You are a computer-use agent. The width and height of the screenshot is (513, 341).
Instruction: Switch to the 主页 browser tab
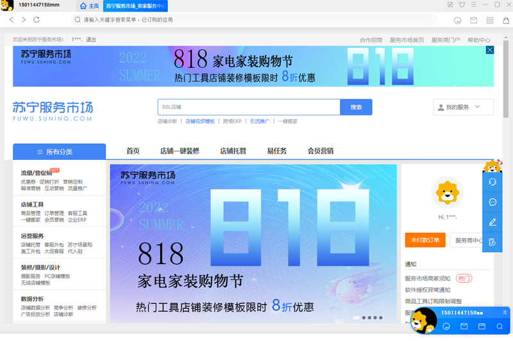click(89, 6)
